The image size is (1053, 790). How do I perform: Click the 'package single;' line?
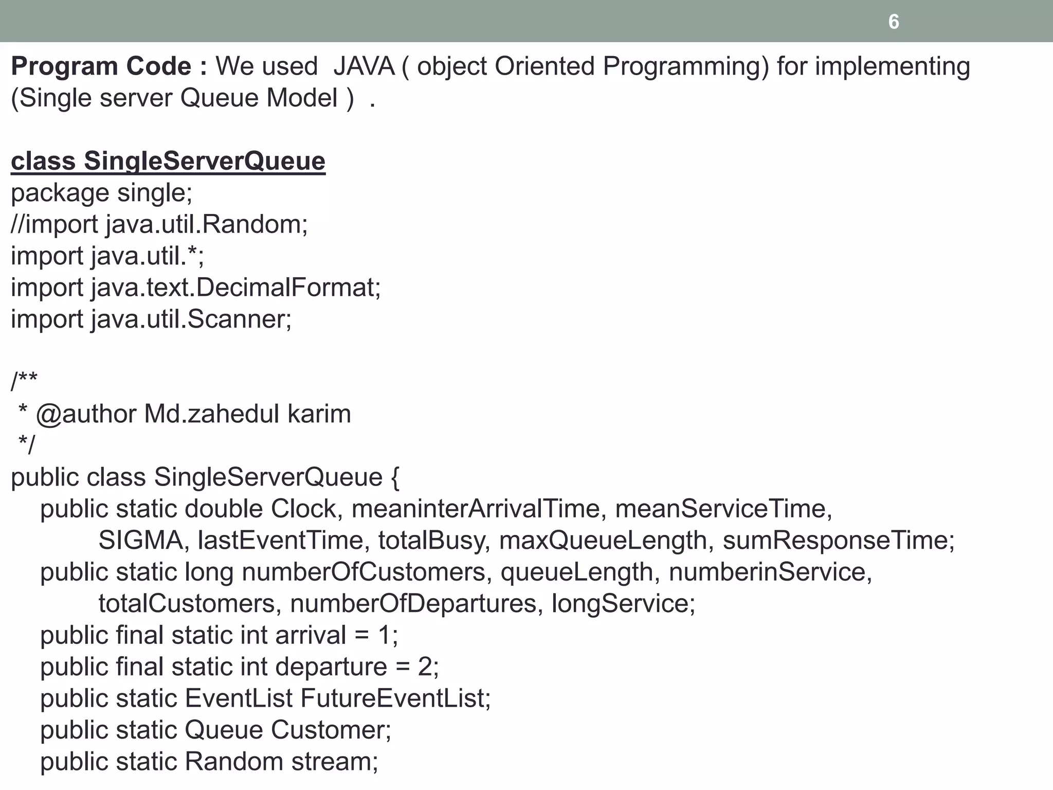tap(101, 193)
